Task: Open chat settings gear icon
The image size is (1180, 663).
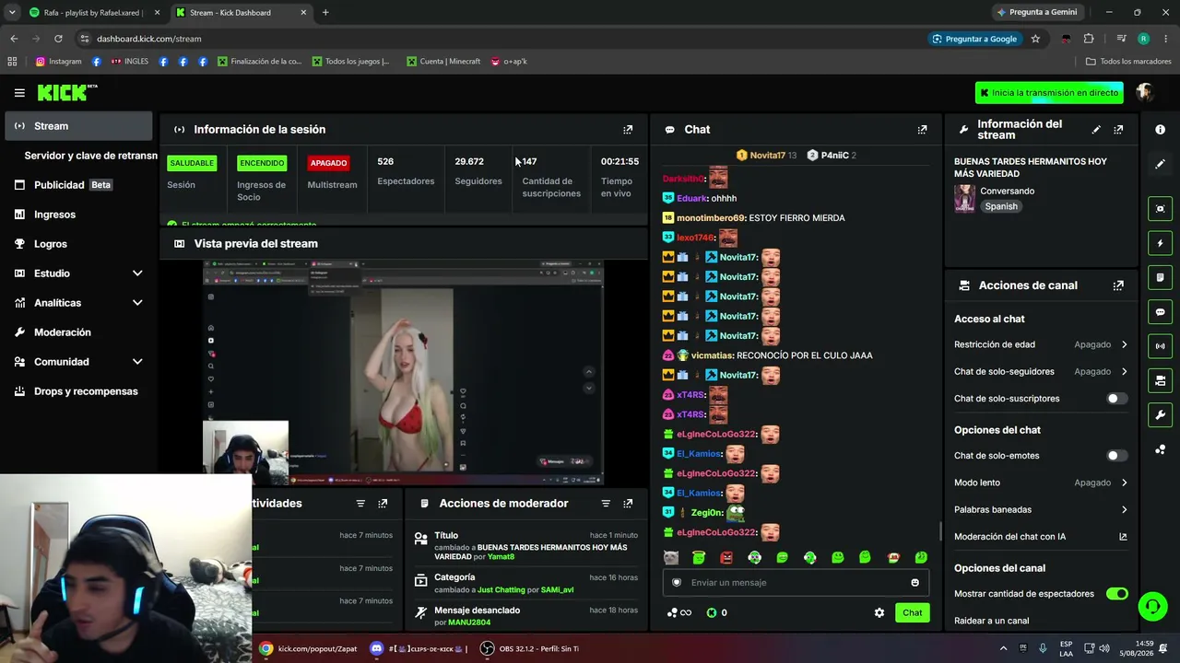Action: tap(879, 612)
